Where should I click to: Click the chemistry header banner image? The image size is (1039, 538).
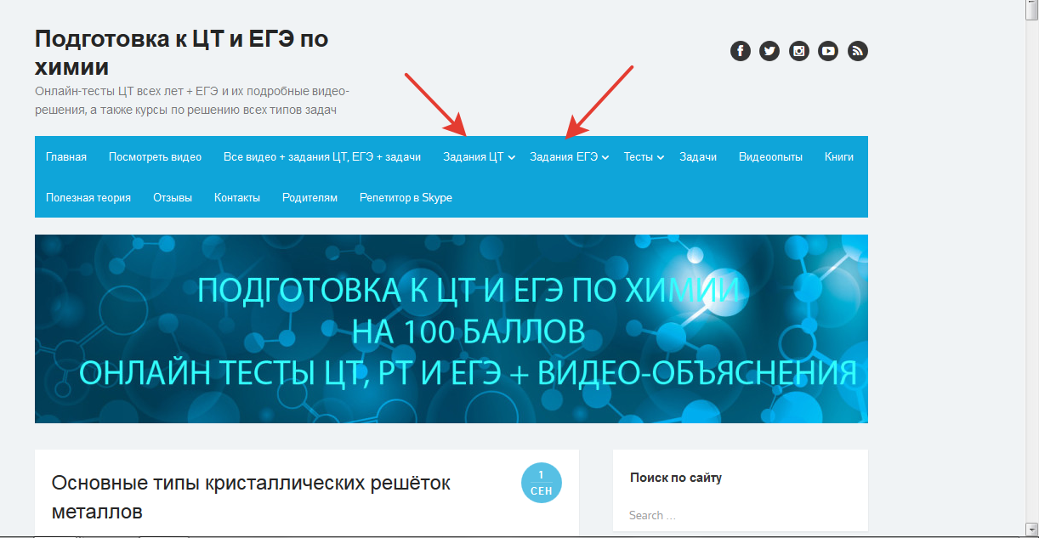(451, 329)
